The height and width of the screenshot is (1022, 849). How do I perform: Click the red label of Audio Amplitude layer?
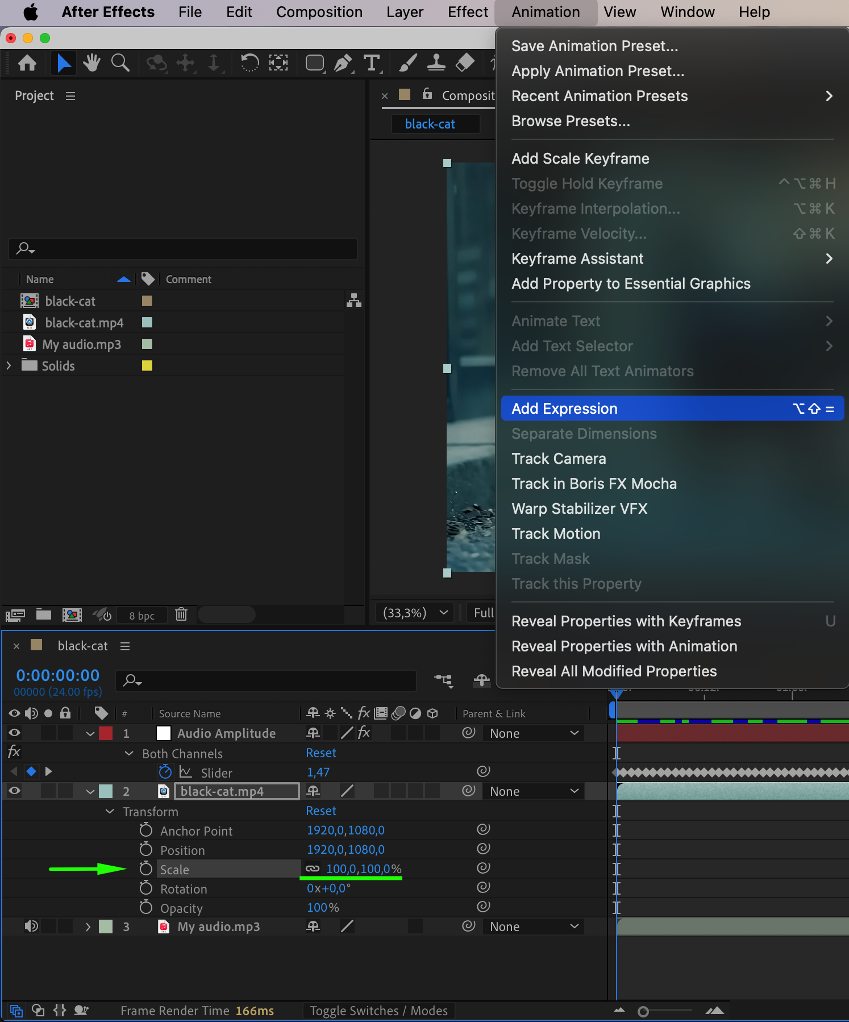[106, 733]
